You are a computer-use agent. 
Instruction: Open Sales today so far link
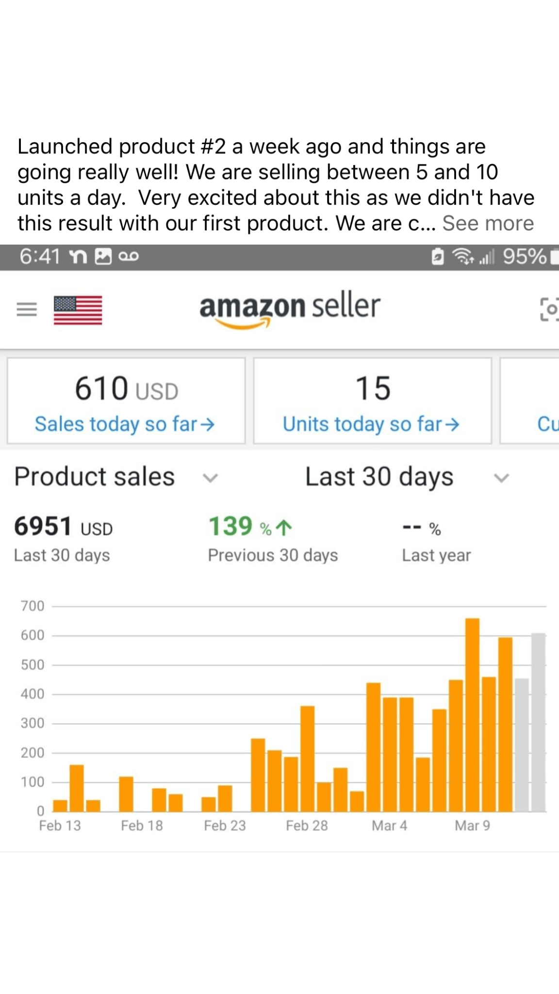[x=124, y=424]
